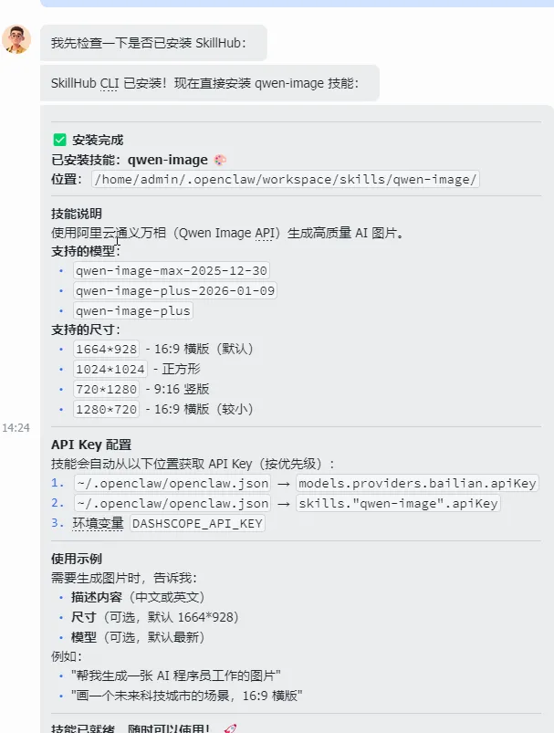Click the 720*1280 portrait size tag

click(x=107, y=389)
